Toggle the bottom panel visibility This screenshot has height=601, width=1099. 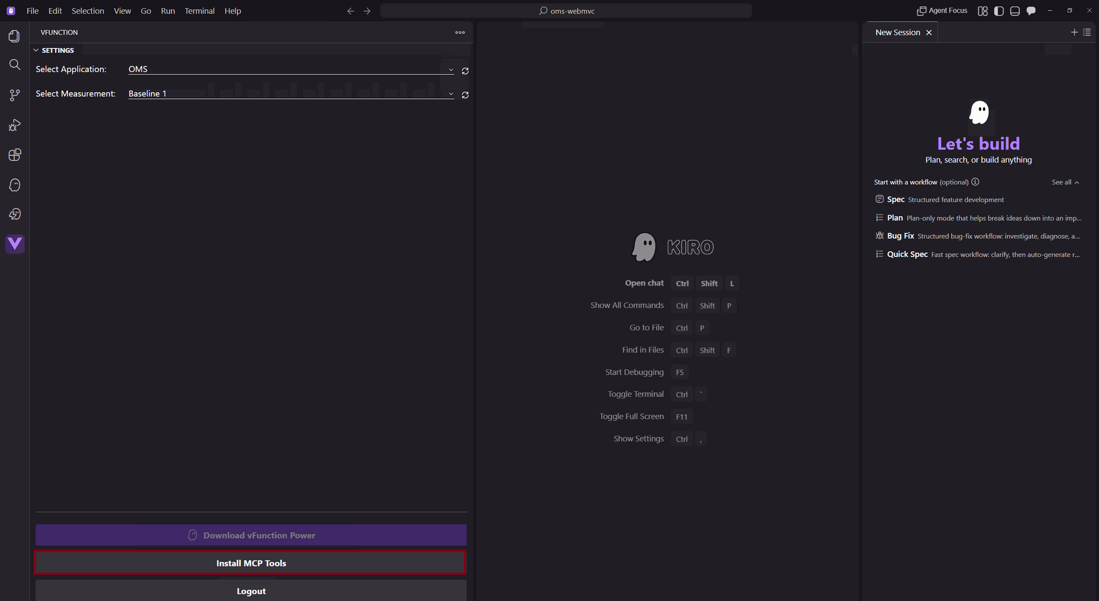pyautogui.click(x=1015, y=11)
